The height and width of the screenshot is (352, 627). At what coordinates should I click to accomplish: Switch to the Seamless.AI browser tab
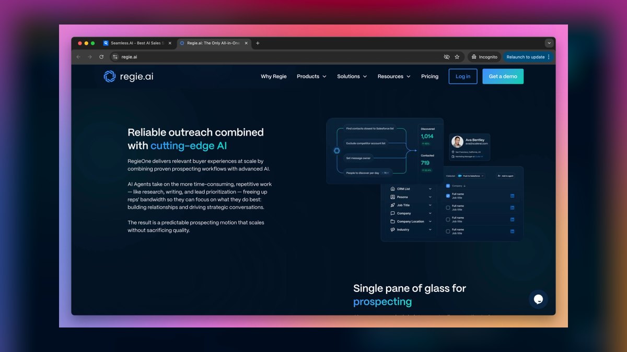137,43
